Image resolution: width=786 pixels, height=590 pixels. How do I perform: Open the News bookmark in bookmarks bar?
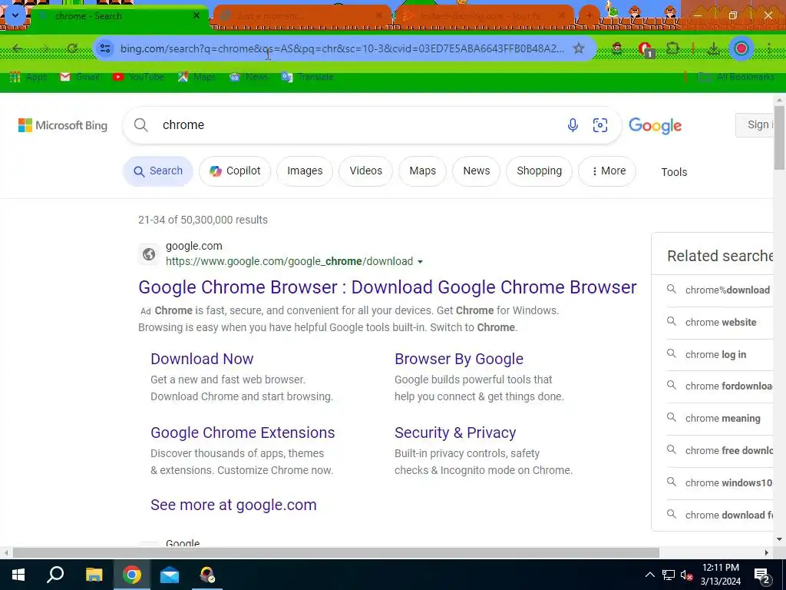click(x=249, y=77)
